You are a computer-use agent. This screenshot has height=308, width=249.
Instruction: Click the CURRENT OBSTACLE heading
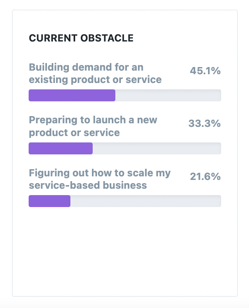coord(81,38)
